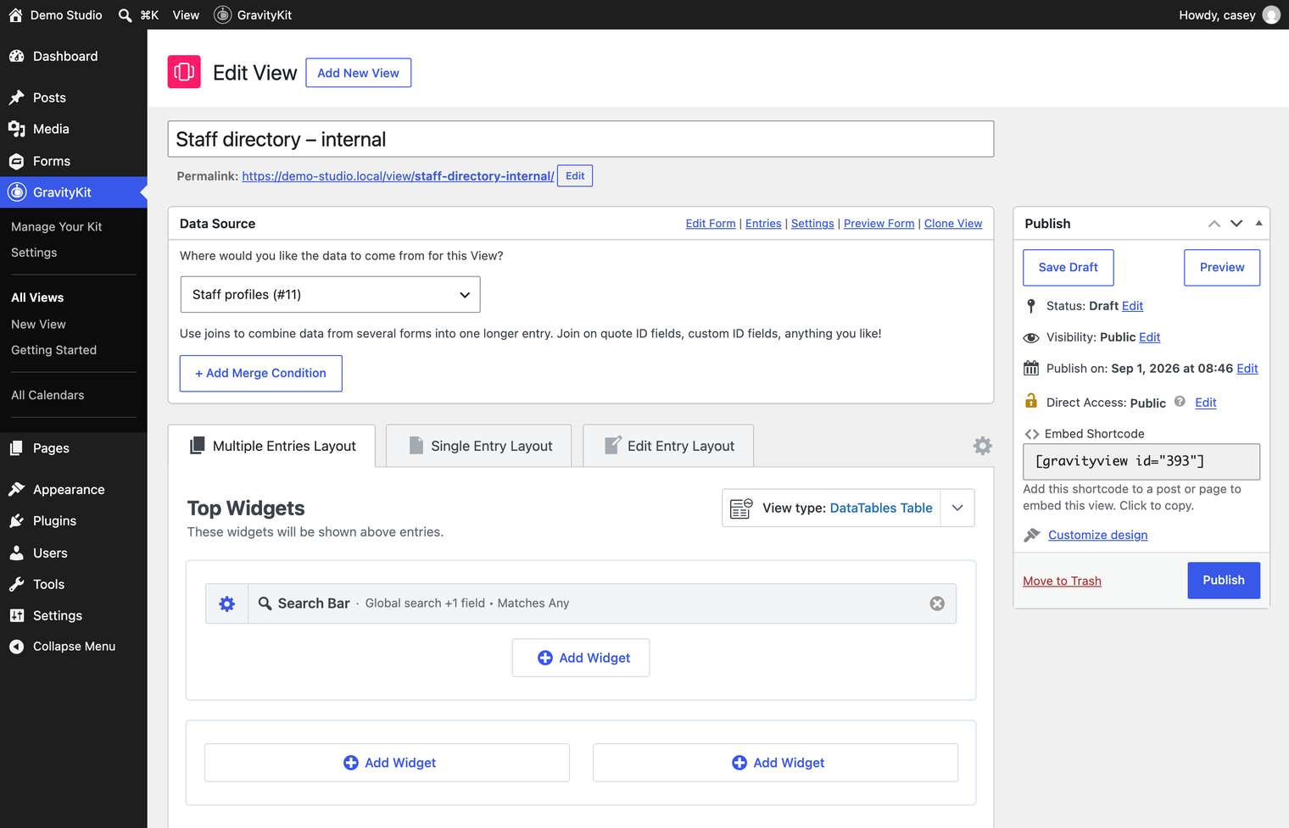Switch to Edit Entry Layout tab
Image resolution: width=1289 pixels, height=828 pixels.
coord(668,446)
